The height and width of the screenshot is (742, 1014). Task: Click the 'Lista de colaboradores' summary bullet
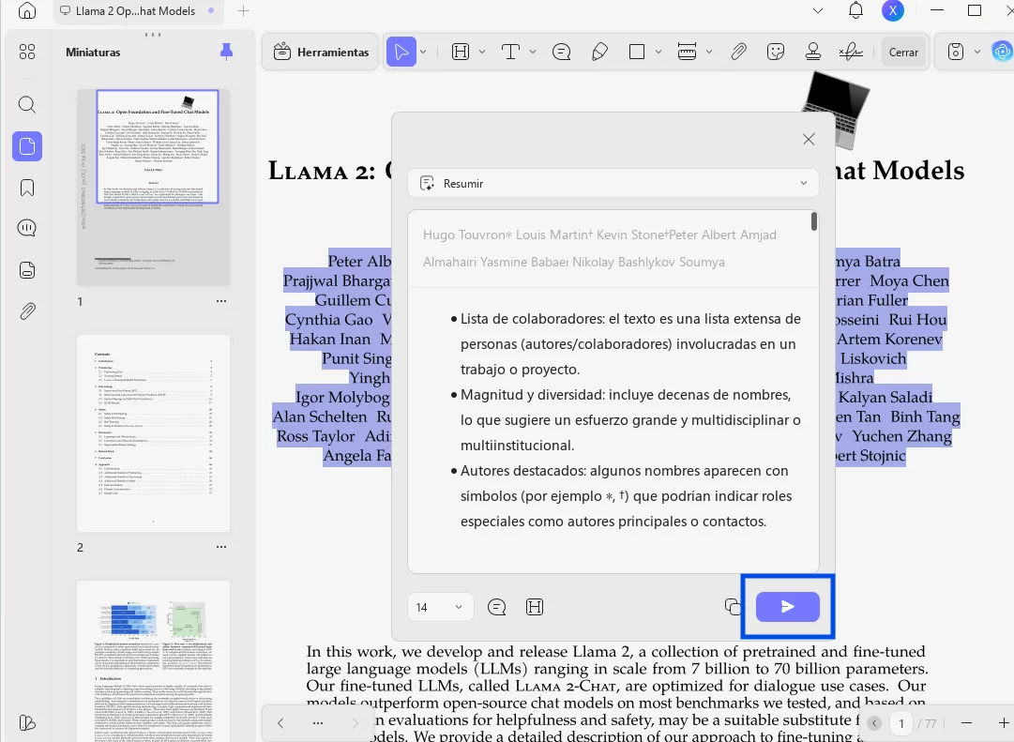626,344
